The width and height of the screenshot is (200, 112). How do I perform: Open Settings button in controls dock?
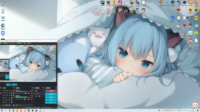(x=51, y=100)
